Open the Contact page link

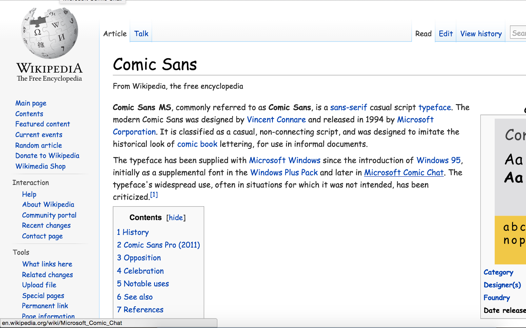[x=42, y=236]
